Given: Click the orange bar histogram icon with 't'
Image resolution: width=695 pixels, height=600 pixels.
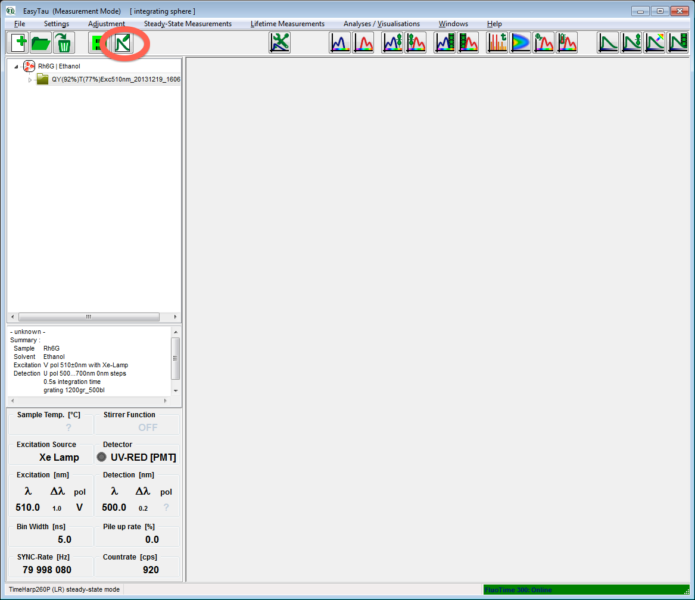Looking at the screenshot, I should 497,43.
